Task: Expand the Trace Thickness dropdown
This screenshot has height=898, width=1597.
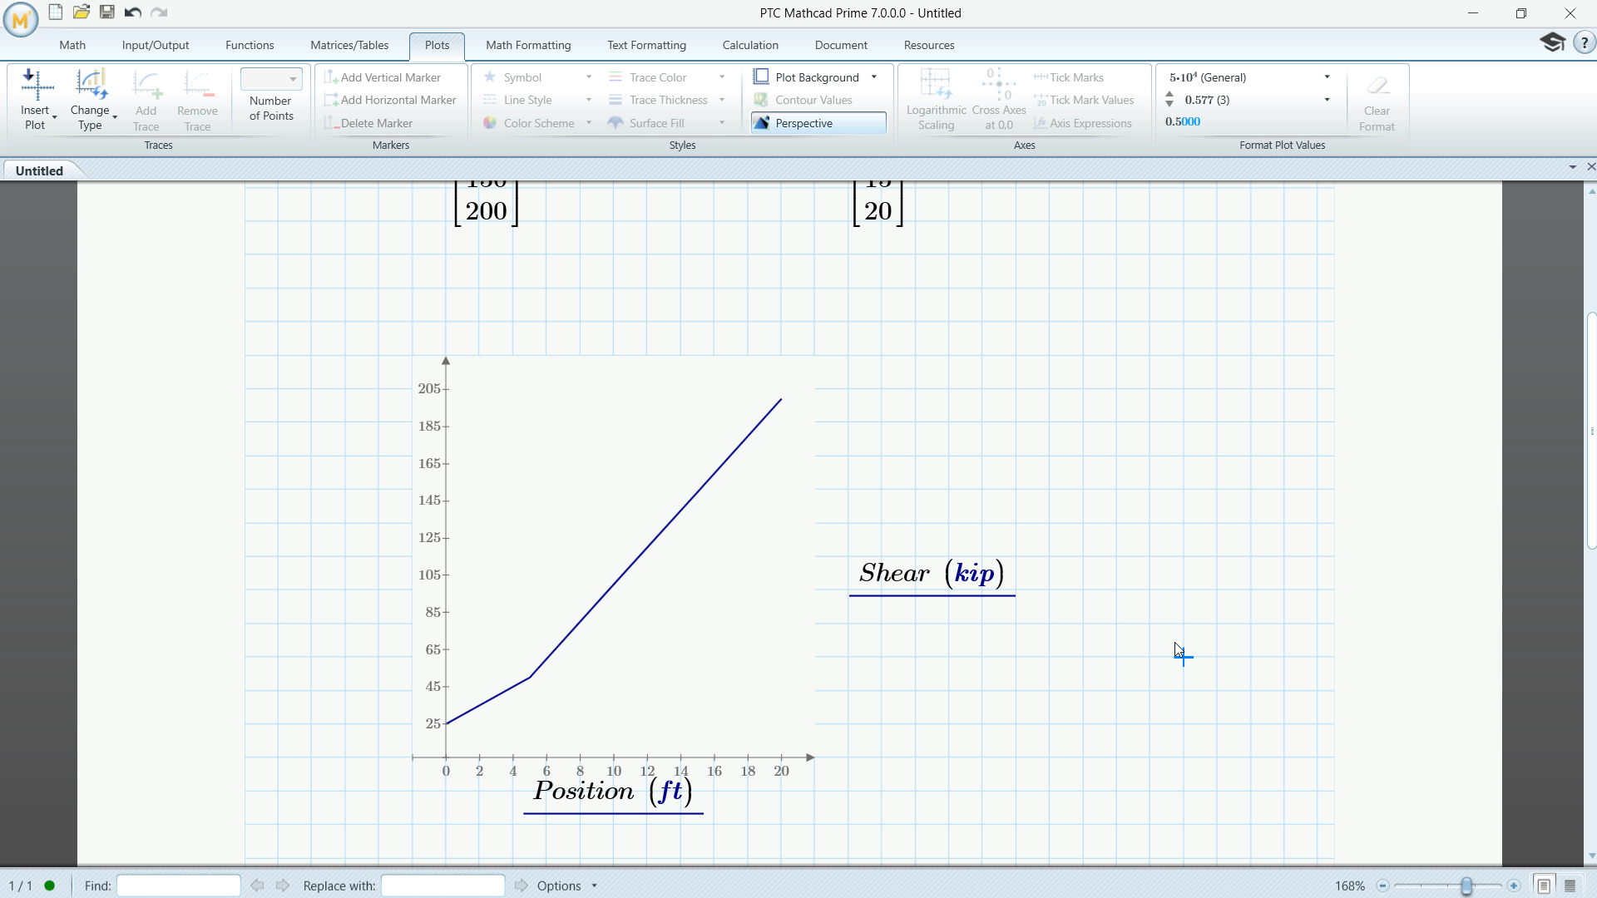Action: [722, 100]
